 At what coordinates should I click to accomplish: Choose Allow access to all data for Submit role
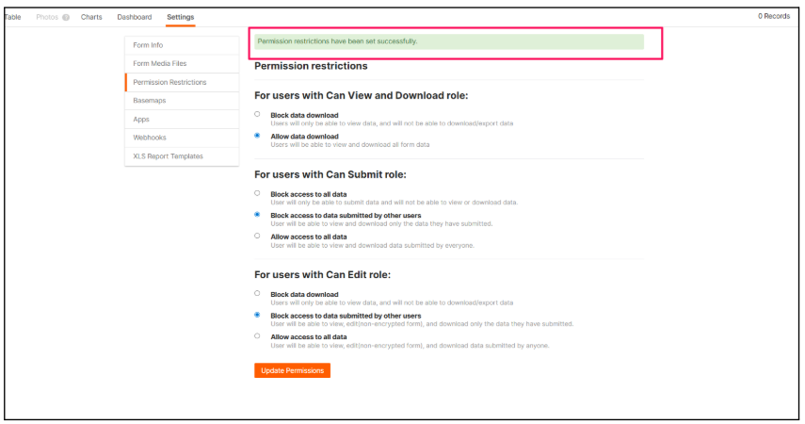pos(258,236)
